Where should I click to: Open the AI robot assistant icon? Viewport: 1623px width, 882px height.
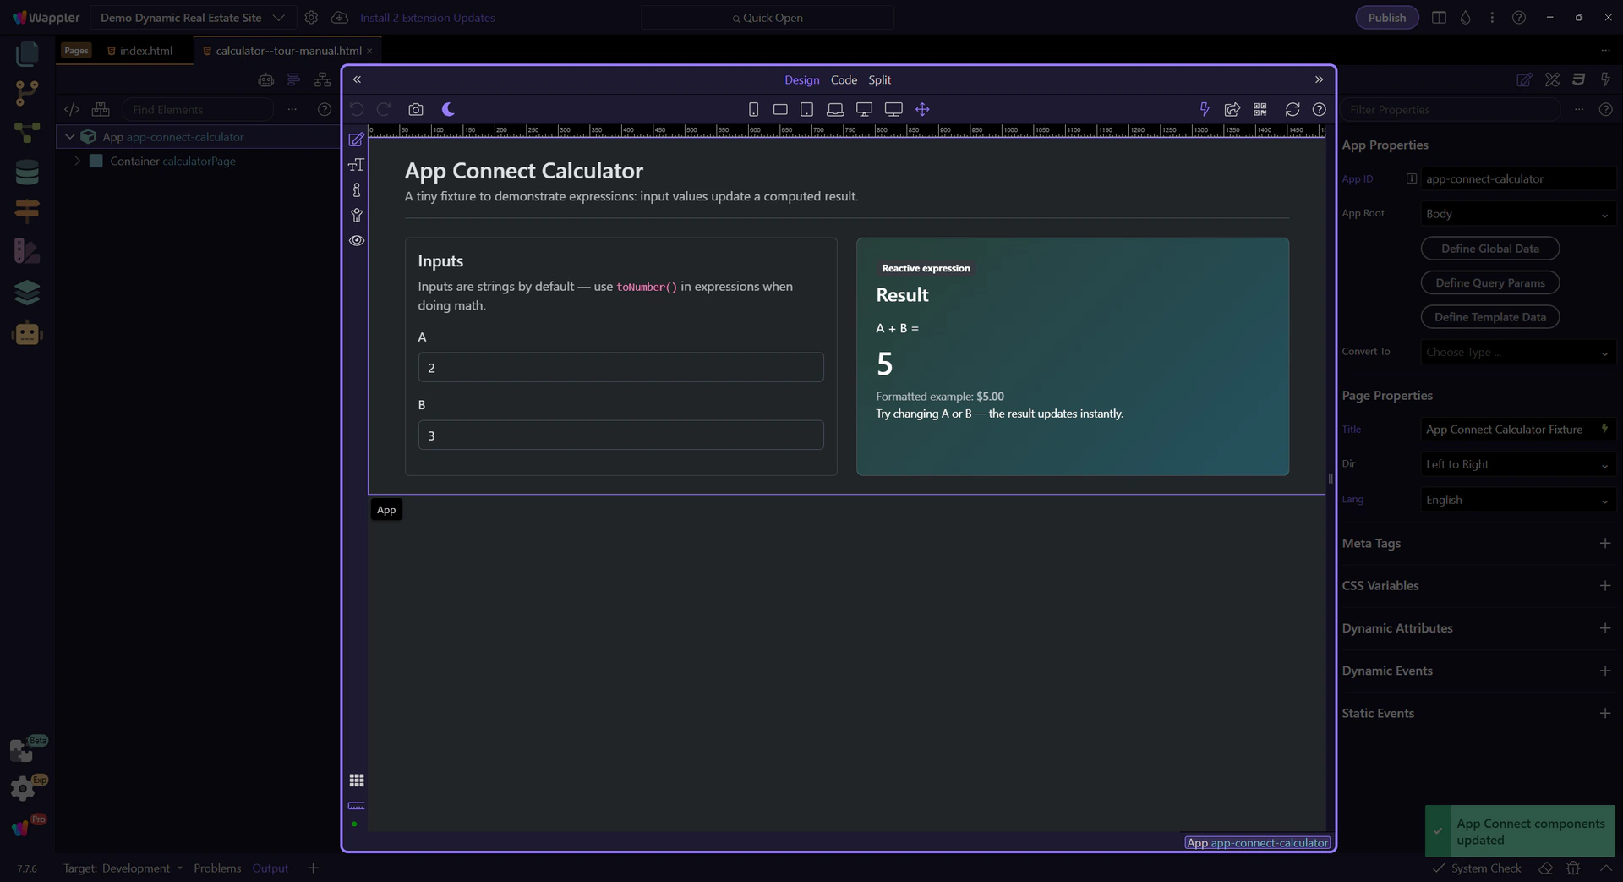[x=27, y=333]
